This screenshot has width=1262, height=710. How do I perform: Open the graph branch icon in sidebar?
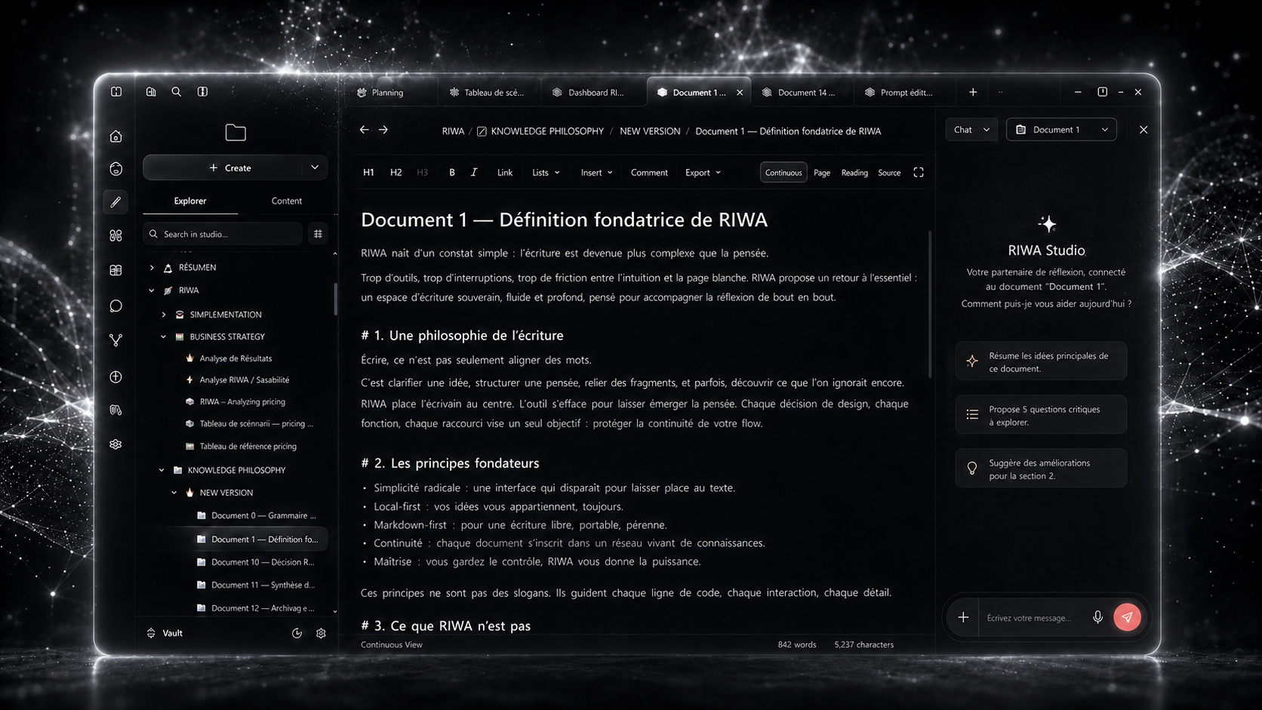click(115, 340)
